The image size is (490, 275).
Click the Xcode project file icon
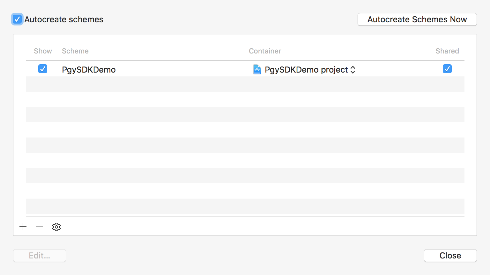pos(257,69)
